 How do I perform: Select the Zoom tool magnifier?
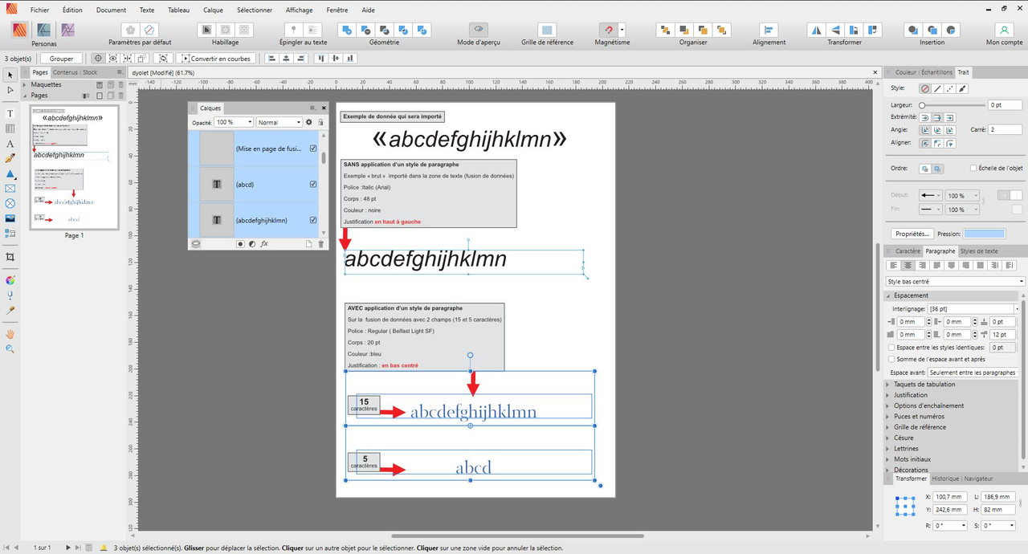point(10,349)
